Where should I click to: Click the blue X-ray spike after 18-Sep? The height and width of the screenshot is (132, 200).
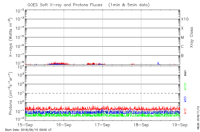point(158,63)
